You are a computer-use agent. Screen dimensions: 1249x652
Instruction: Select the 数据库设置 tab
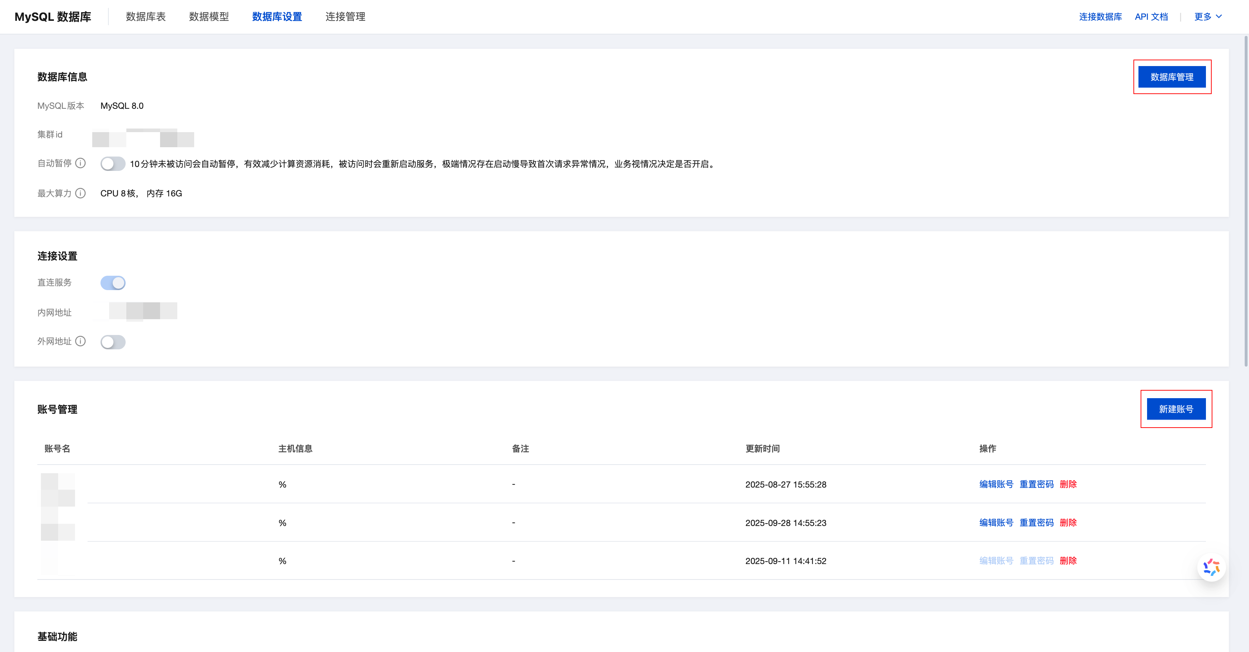tap(277, 17)
